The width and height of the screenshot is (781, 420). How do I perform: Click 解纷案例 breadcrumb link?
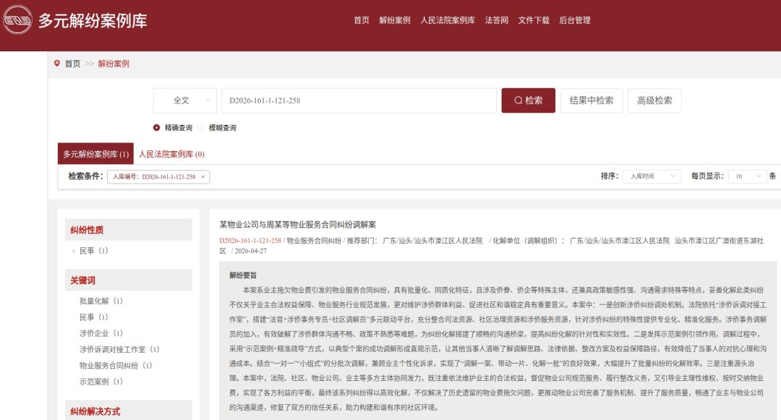114,64
